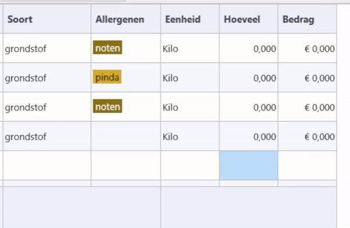Open Kilo unit cell in fourth row

[x=190, y=136]
